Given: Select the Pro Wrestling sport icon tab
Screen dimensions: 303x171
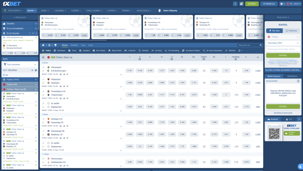Looking at the screenshot, I should point(172,51).
